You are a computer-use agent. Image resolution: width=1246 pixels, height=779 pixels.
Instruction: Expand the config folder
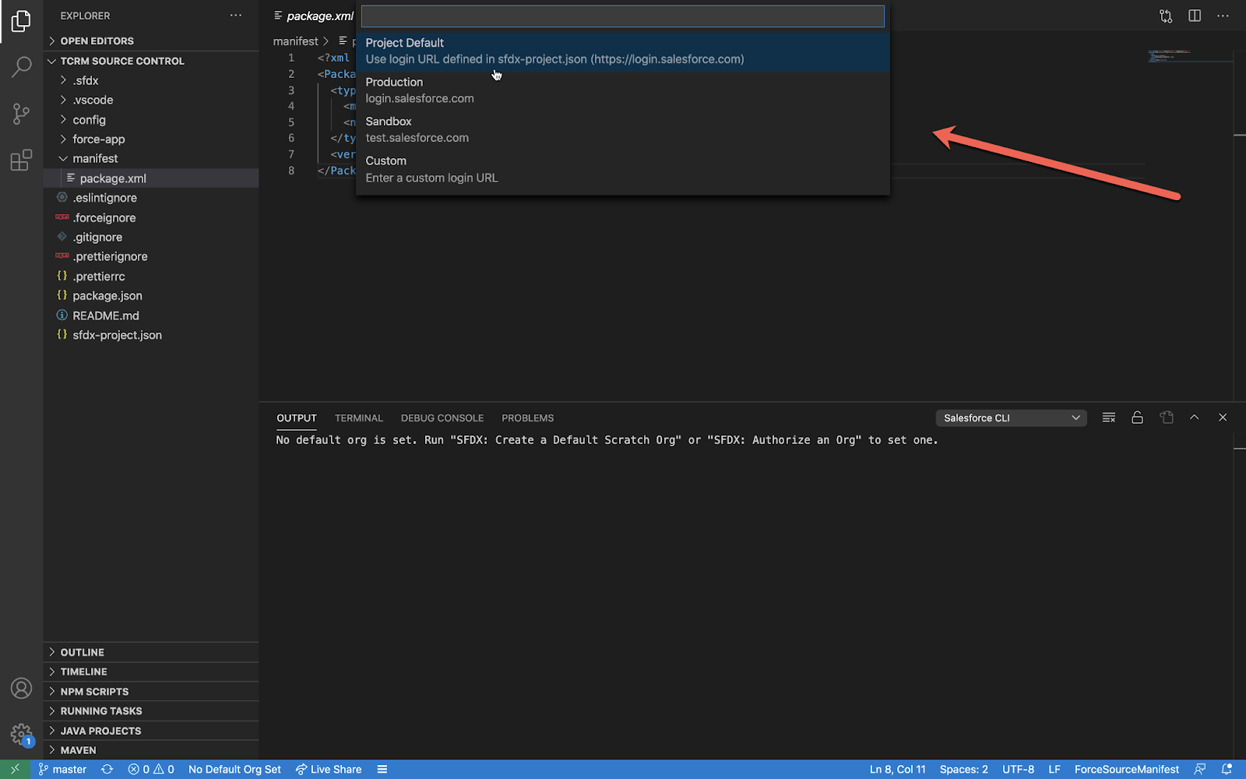(x=151, y=120)
